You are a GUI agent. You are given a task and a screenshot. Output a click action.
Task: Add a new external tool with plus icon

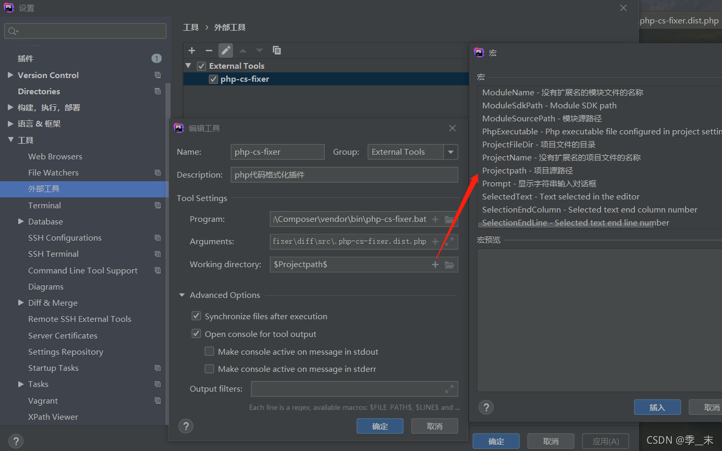coord(191,50)
